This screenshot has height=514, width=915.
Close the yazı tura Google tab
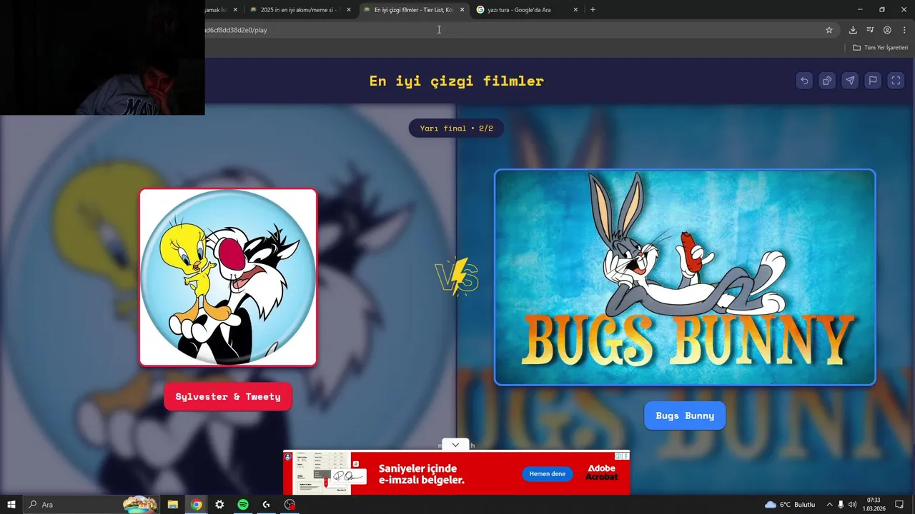tap(575, 10)
